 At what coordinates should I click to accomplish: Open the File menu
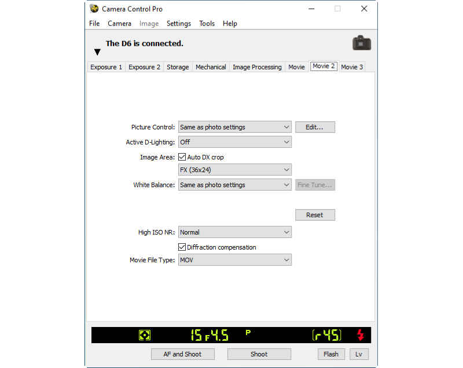point(94,24)
